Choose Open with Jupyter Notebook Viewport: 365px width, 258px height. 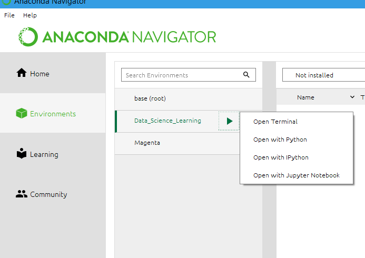point(297,175)
